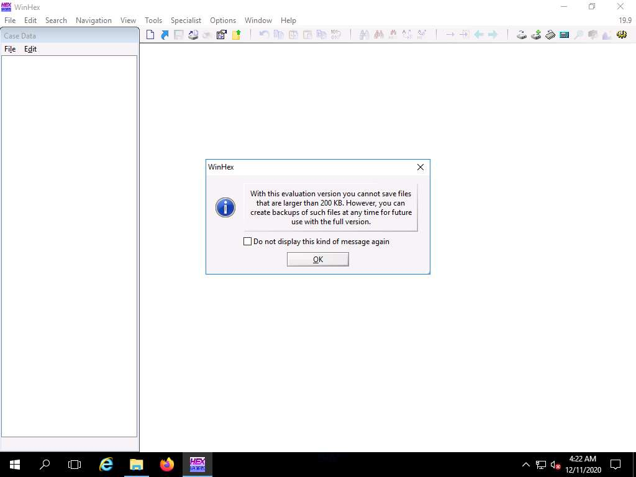
Task: Open the Help menu
Action: (288, 20)
